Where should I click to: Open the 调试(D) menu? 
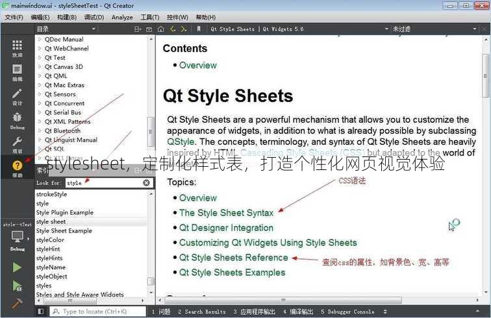pyautogui.click(x=94, y=18)
